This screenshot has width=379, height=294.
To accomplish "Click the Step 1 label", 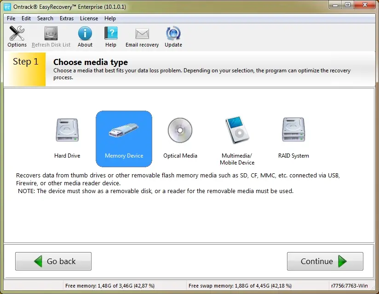I will 25,62.
